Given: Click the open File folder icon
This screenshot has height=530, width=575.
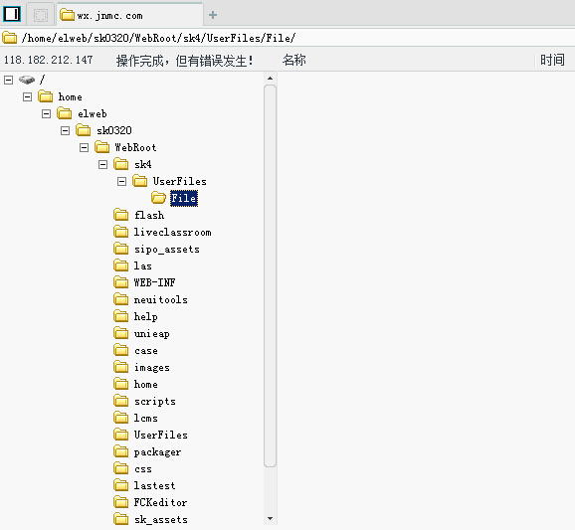Looking at the screenshot, I should 158,198.
